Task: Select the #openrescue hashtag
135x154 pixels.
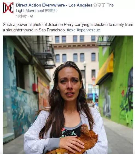Action: click(88, 30)
